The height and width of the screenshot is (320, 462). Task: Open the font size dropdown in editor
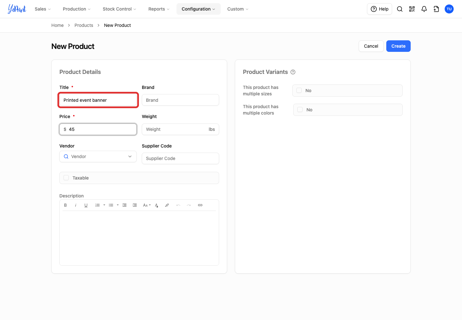[x=147, y=205]
